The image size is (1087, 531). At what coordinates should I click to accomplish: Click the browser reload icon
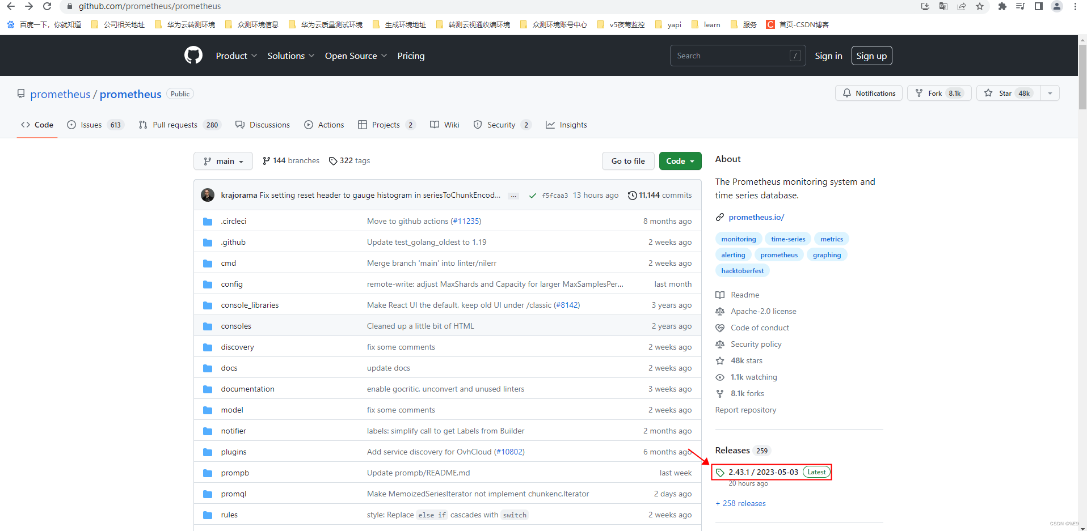pos(47,6)
